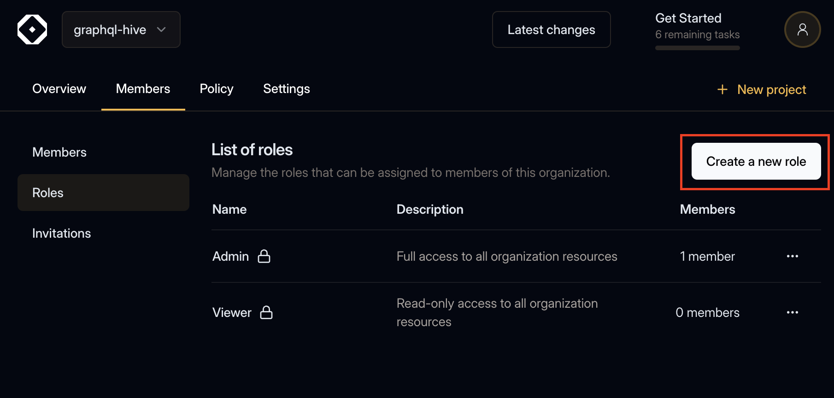Open Invitations in the sidebar

62,233
